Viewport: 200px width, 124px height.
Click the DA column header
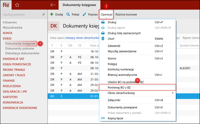point(70,45)
